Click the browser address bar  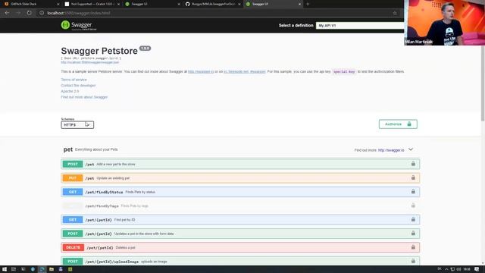pos(217,13)
